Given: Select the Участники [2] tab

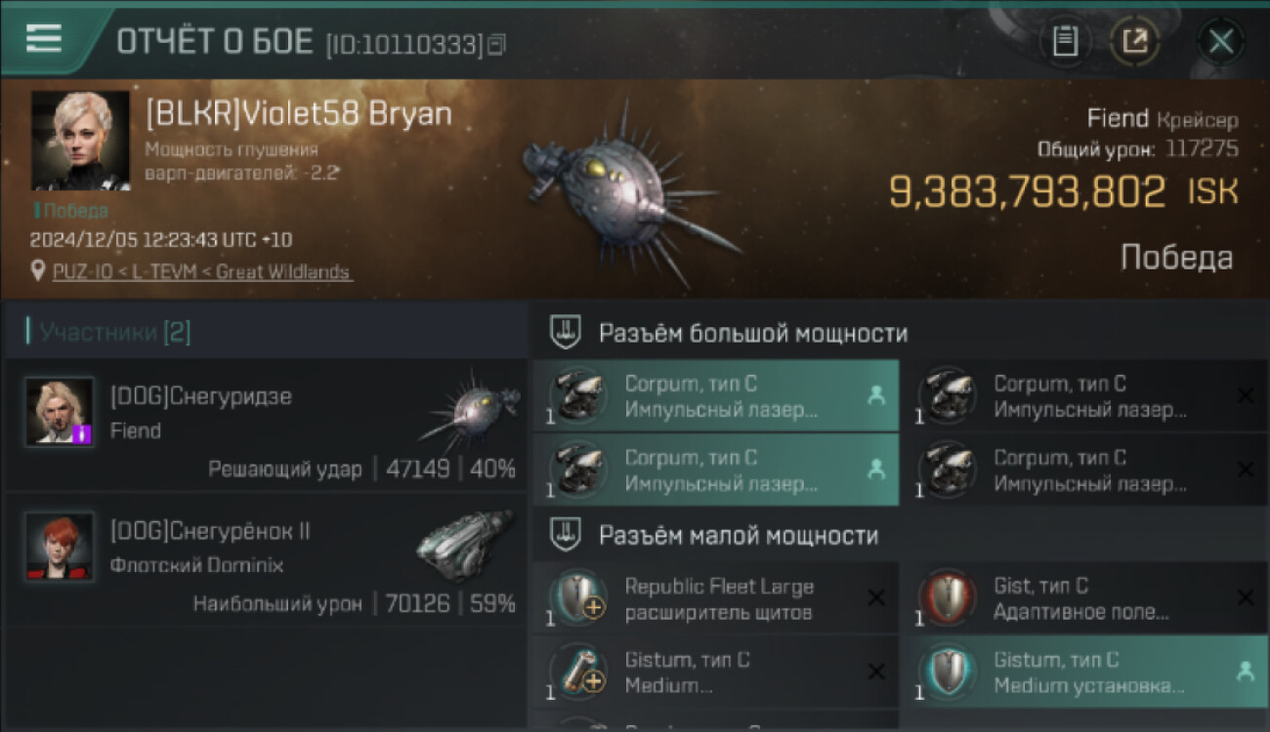Looking at the screenshot, I should point(115,333).
